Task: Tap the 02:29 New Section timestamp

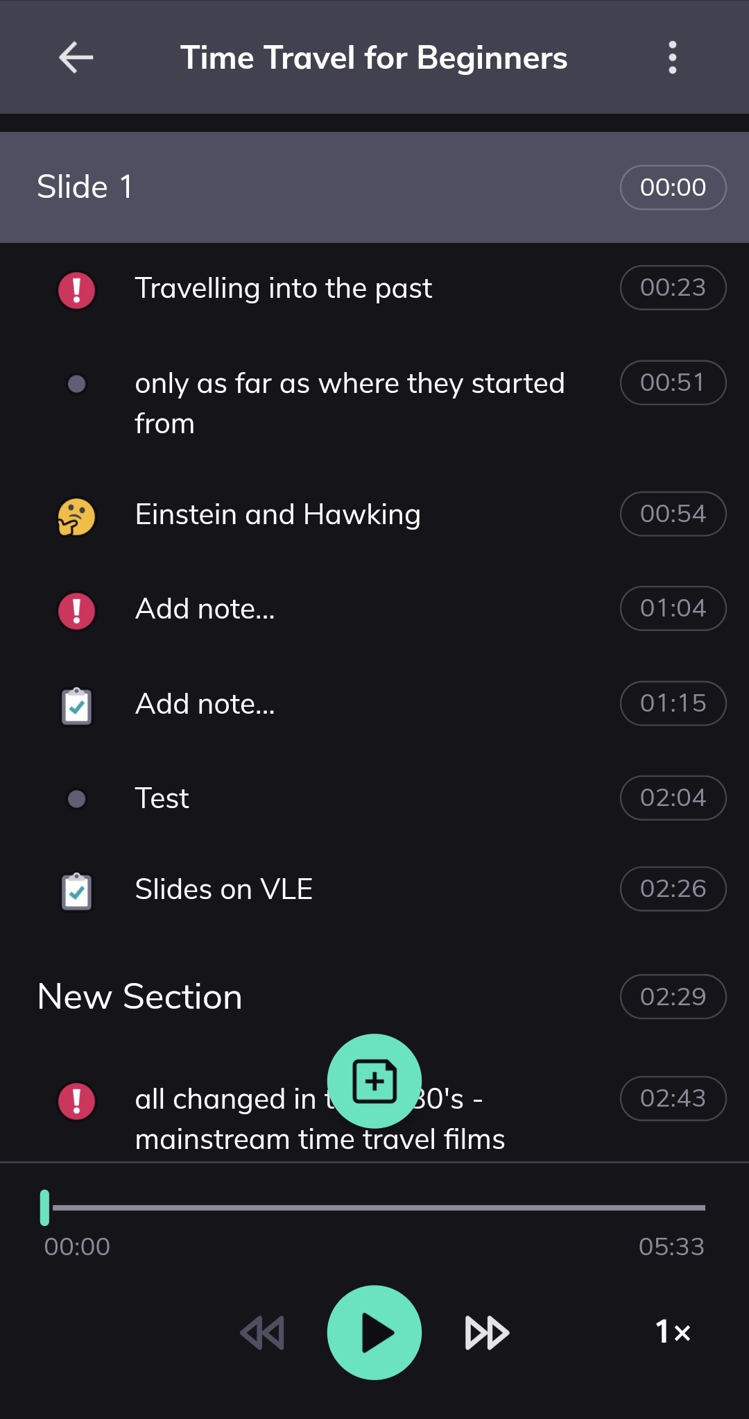Action: coord(673,997)
